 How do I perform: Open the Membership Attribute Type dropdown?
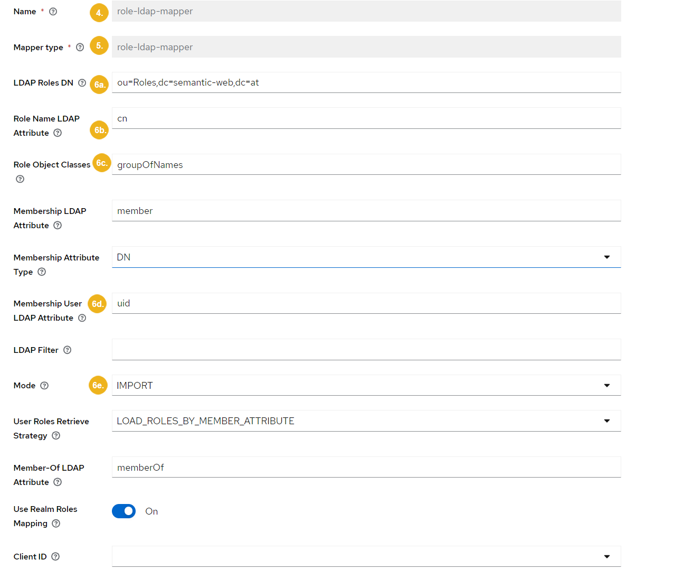click(x=607, y=257)
